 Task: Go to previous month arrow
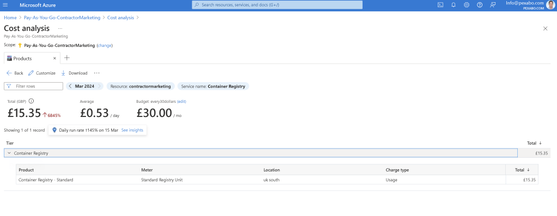point(70,86)
